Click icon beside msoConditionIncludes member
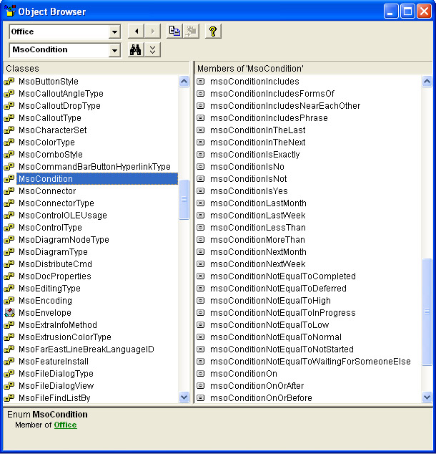 201,82
